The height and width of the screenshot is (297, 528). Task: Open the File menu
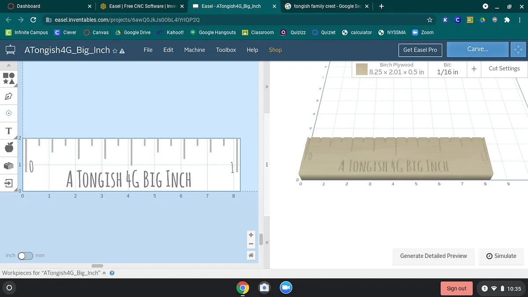[x=148, y=50]
